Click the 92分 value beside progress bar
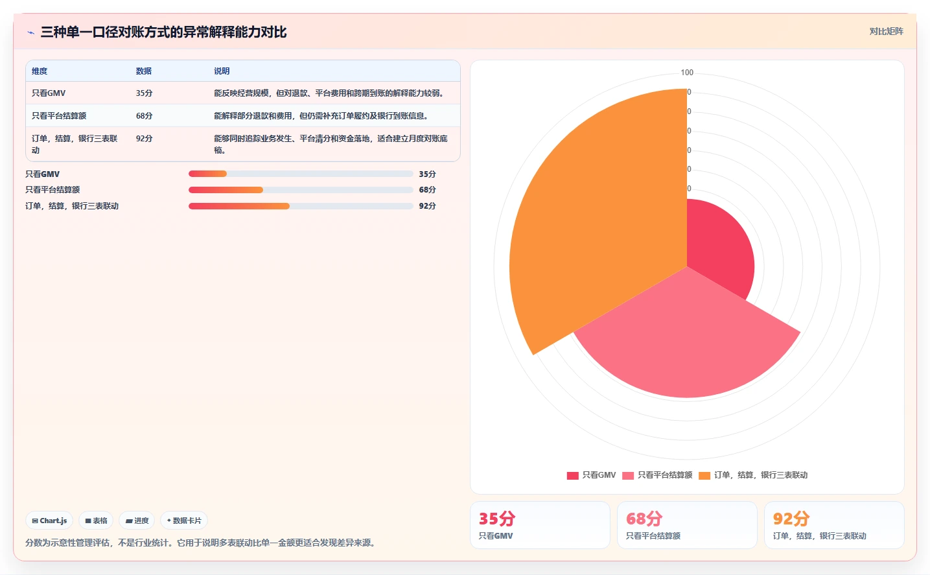930x575 pixels. tap(428, 206)
